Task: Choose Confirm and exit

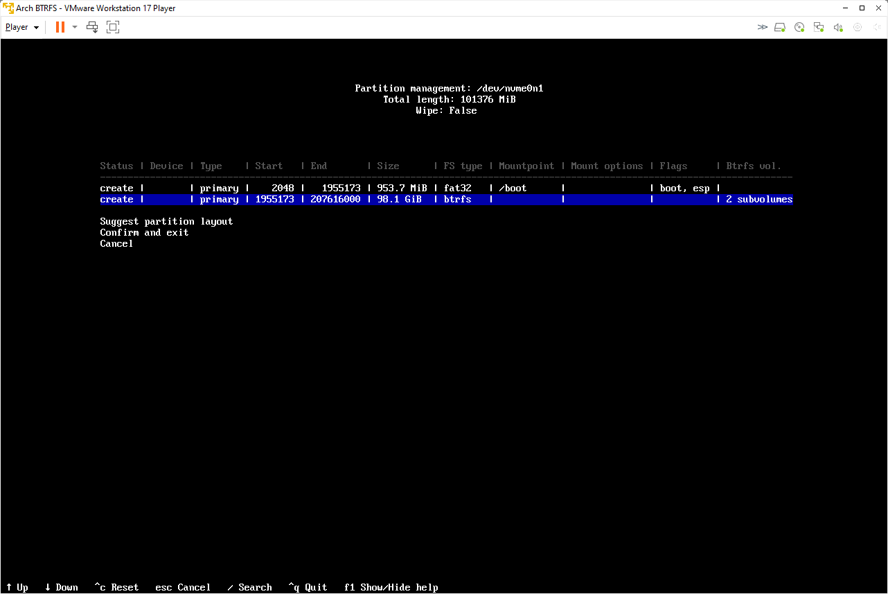Action: pos(144,232)
